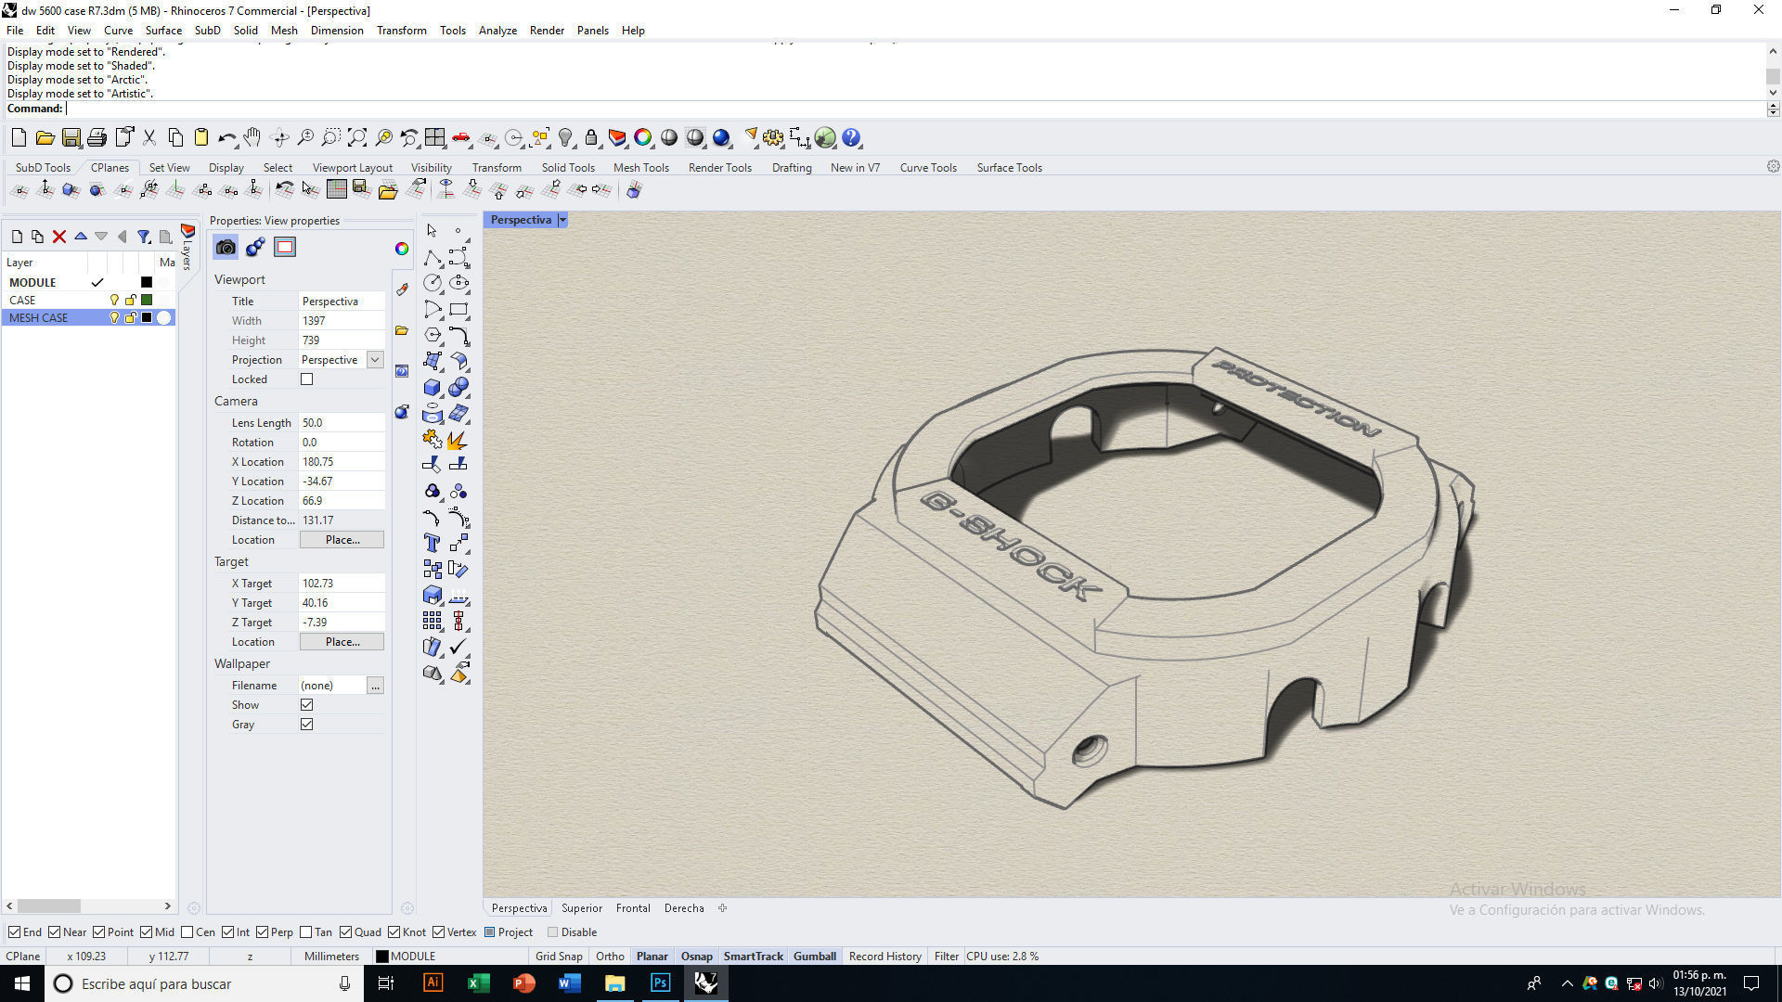This screenshot has height=1002, width=1782.
Task: Toggle lock icon of MESH CASE layer
Action: [x=131, y=317]
